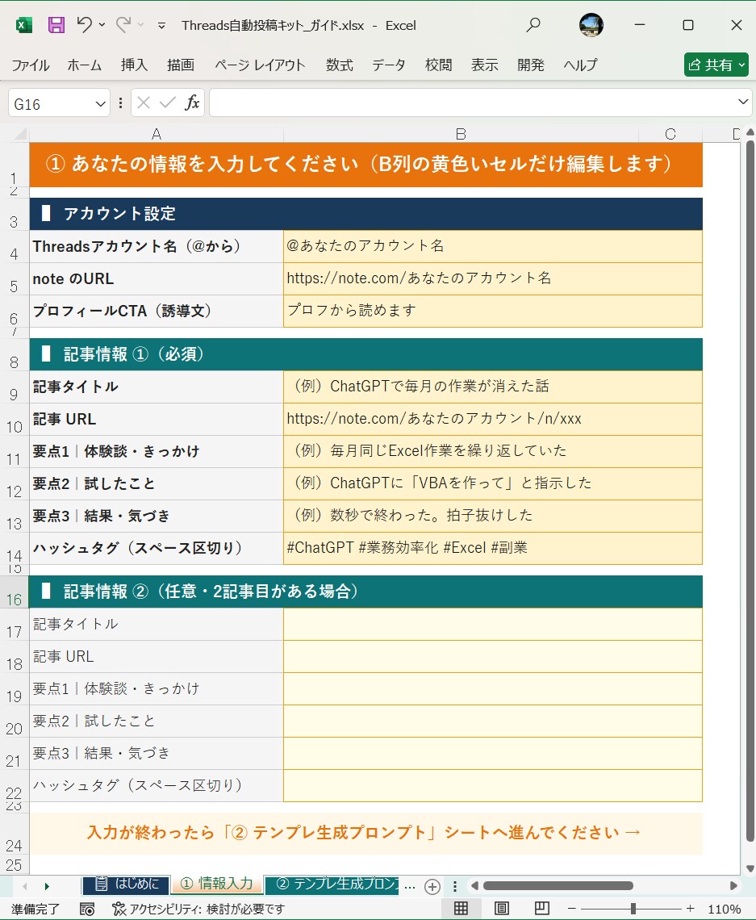This screenshot has height=920, width=756.
Task: Open the 数式 ribbon tab
Action: [x=340, y=65]
